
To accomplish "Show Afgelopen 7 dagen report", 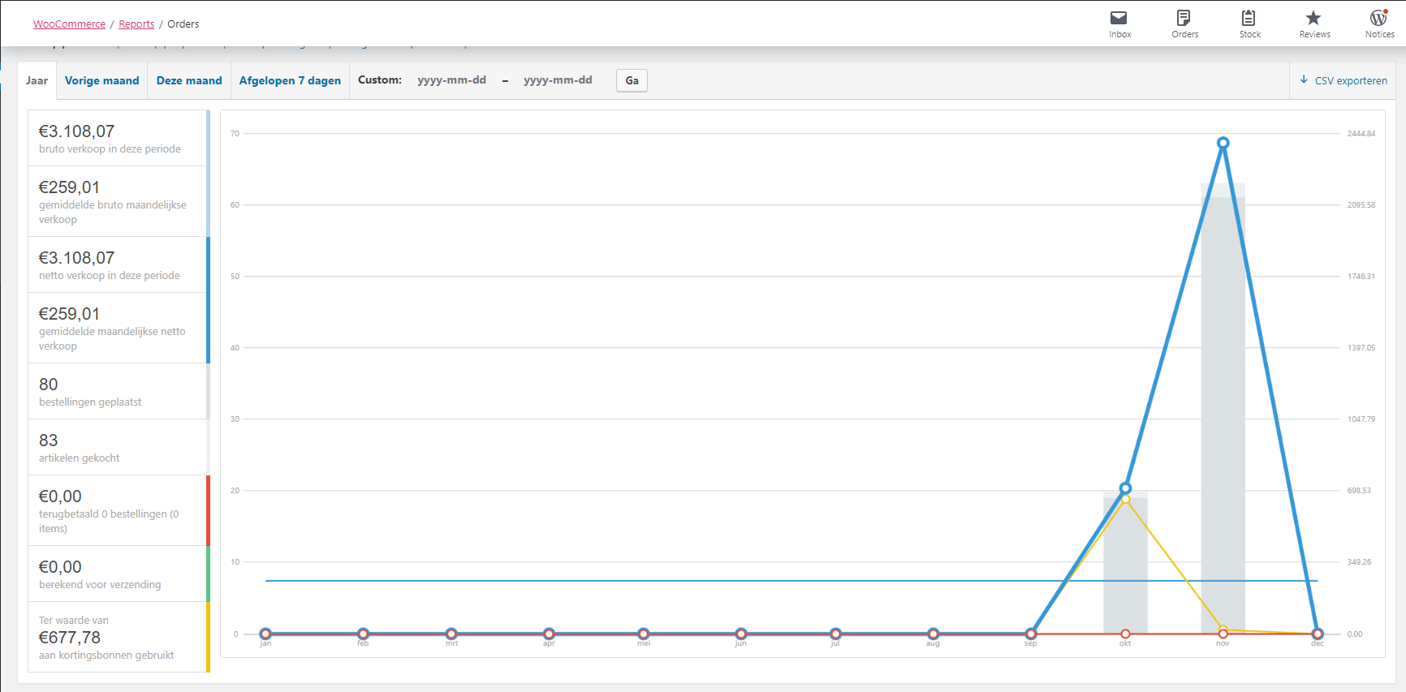I will coord(290,80).
